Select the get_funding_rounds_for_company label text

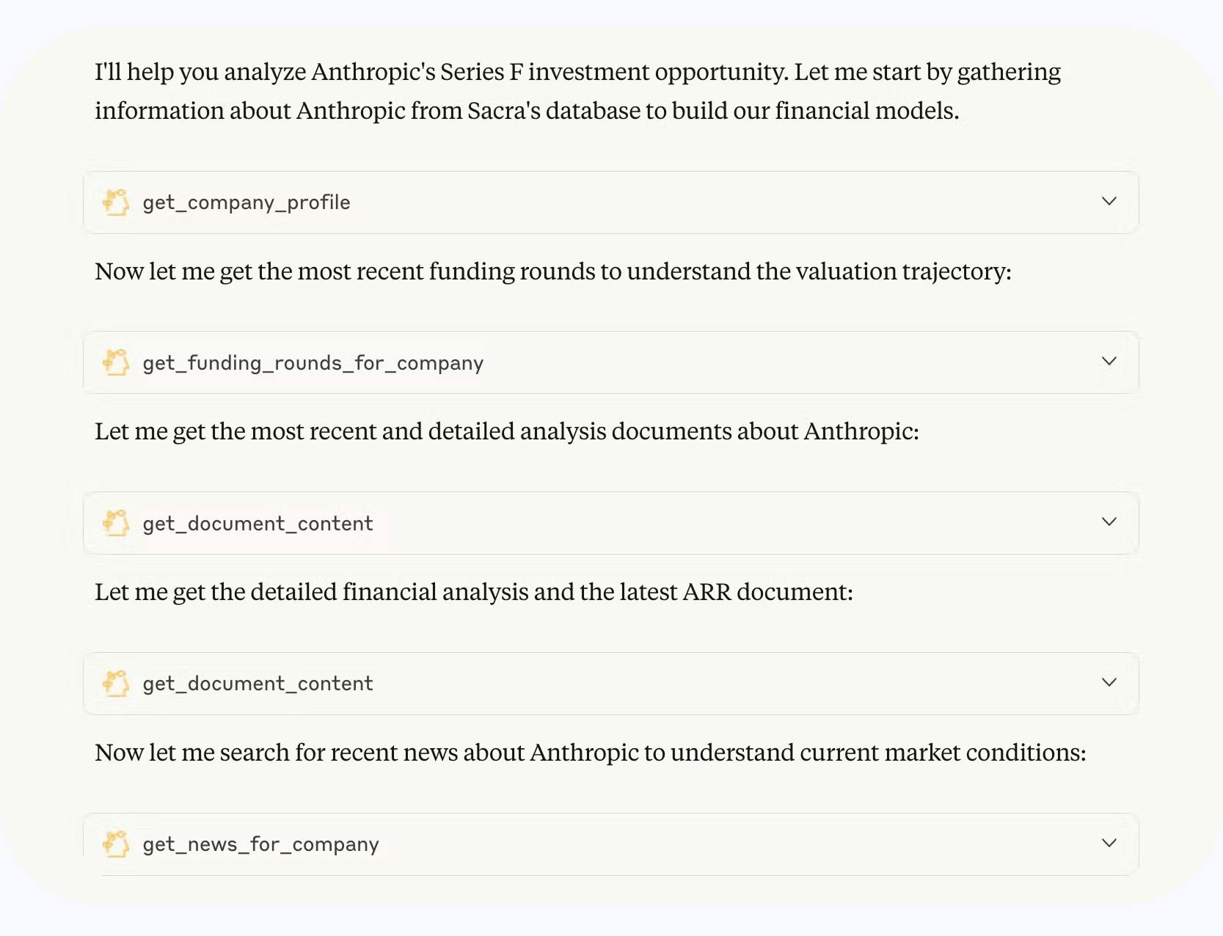[x=313, y=363]
